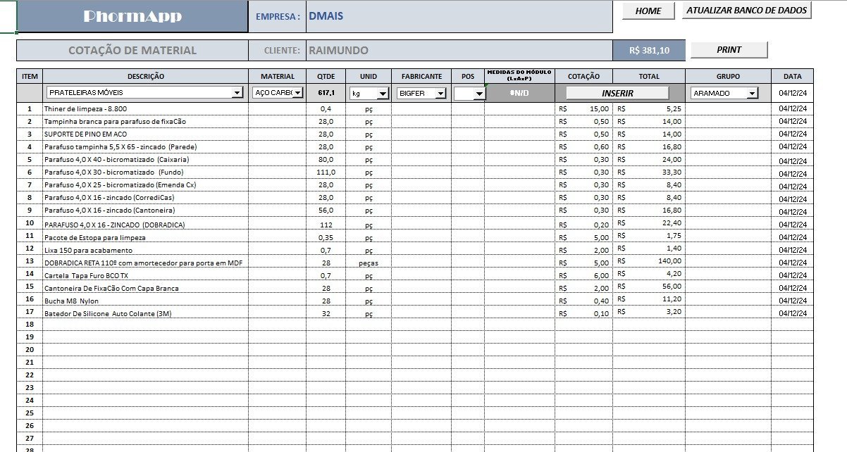Viewport: 847px width, 452px height.
Task: Select the RAIMUNDO client name field
Action: [458, 51]
